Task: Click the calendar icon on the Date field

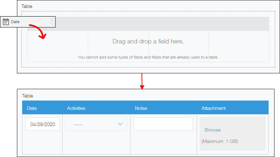Action: [x=6, y=22]
